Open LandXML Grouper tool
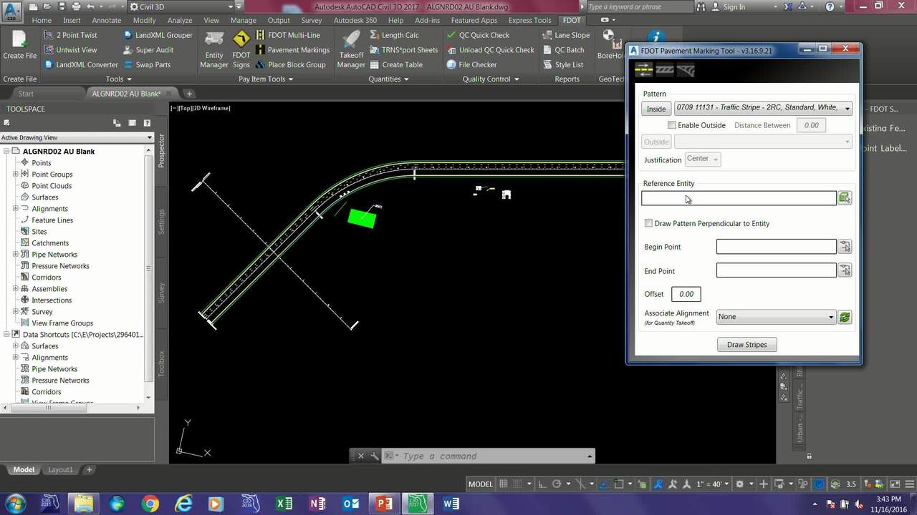 (158, 35)
